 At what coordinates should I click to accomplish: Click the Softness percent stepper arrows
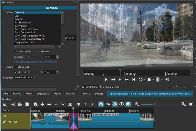click(x=57, y=57)
